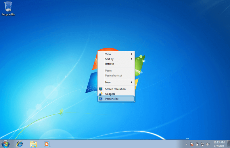Click the clock showing 12:13 AM

tap(219, 144)
